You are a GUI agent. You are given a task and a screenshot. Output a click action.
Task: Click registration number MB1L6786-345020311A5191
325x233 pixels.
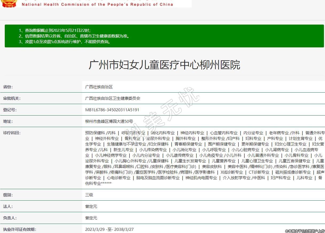click(112, 110)
